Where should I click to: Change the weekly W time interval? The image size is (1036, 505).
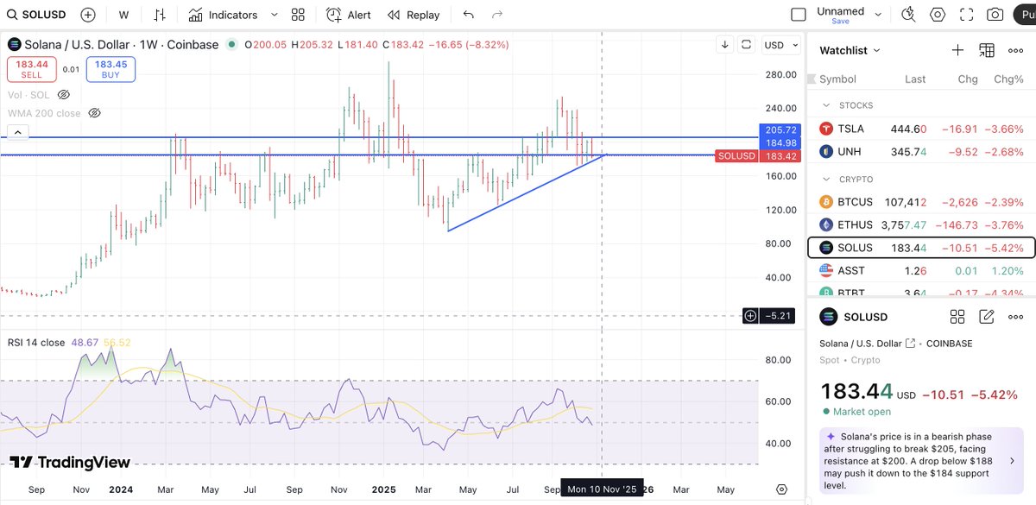click(123, 15)
